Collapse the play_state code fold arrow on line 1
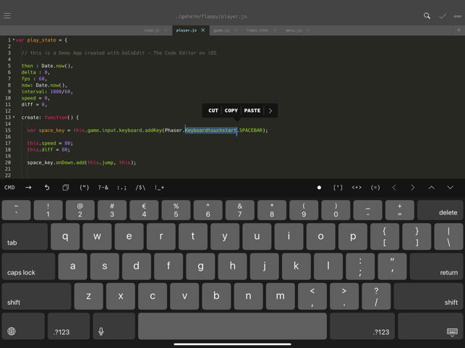Screen dimensions: 465x348 click(14, 40)
